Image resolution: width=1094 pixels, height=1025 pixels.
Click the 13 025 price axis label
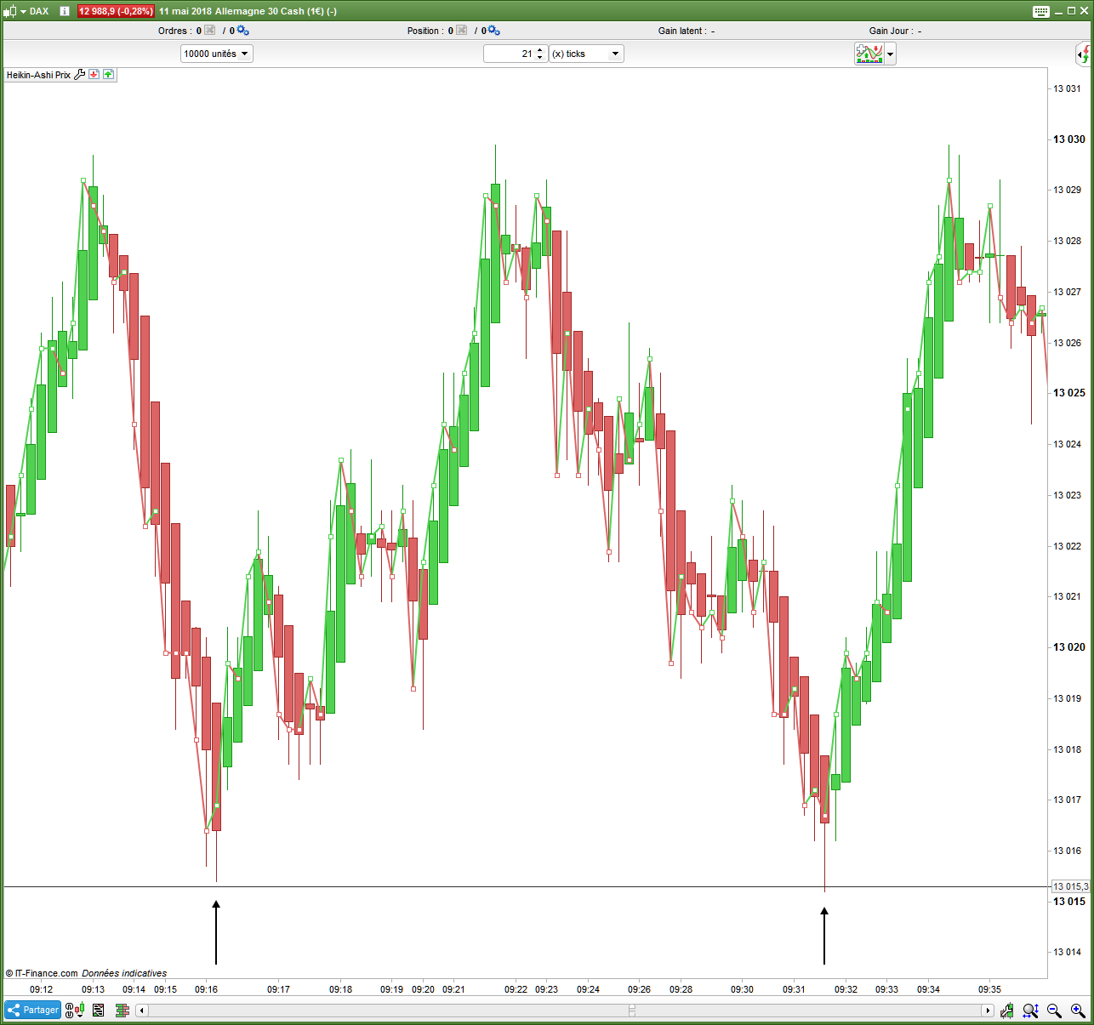(x=1069, y=392)
